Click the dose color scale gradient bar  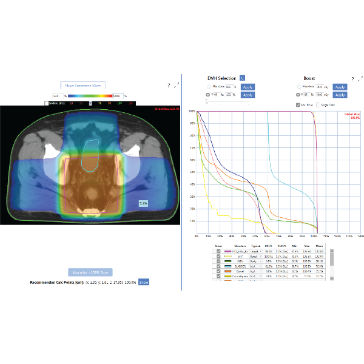click(90, 96)
